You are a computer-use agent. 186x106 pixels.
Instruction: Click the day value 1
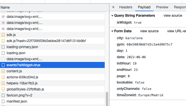[126, 51]
